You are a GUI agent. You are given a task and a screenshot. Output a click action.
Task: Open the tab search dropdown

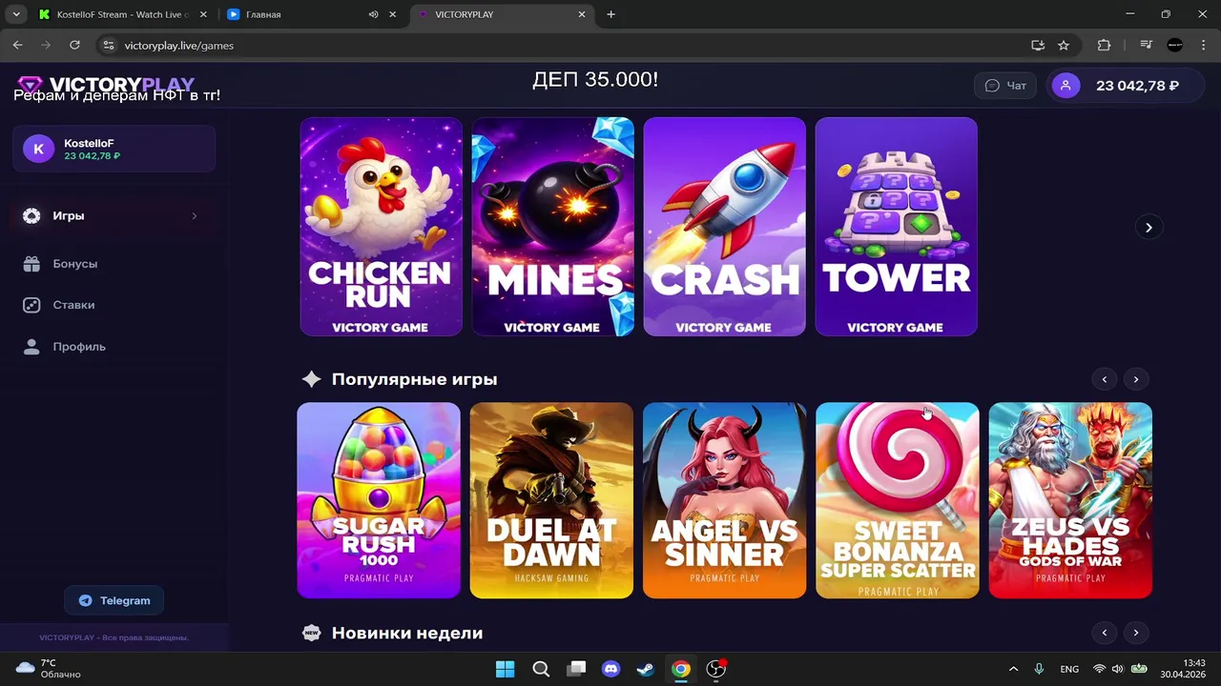click(x=16, y=14)
